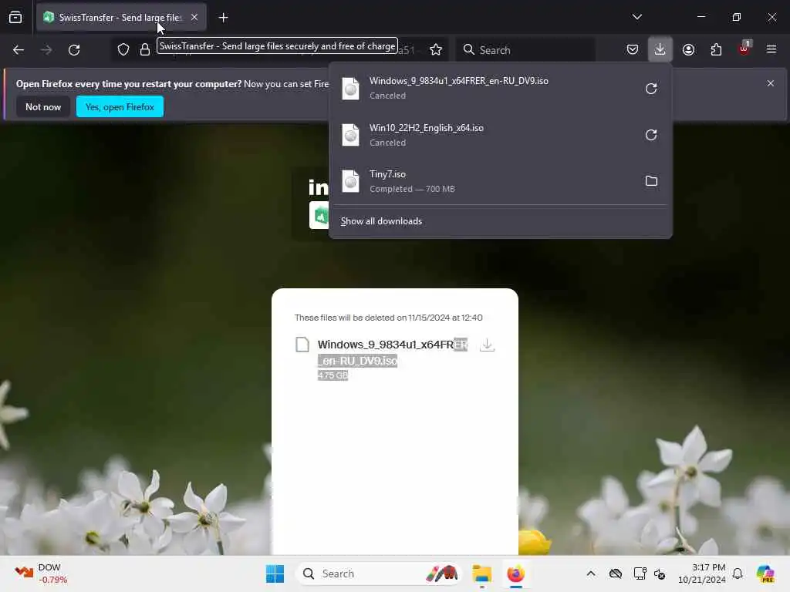This screenshot has height=592, width=790.
Task: Open File Explorer from taskbar
Action: (x=482, y=573)
